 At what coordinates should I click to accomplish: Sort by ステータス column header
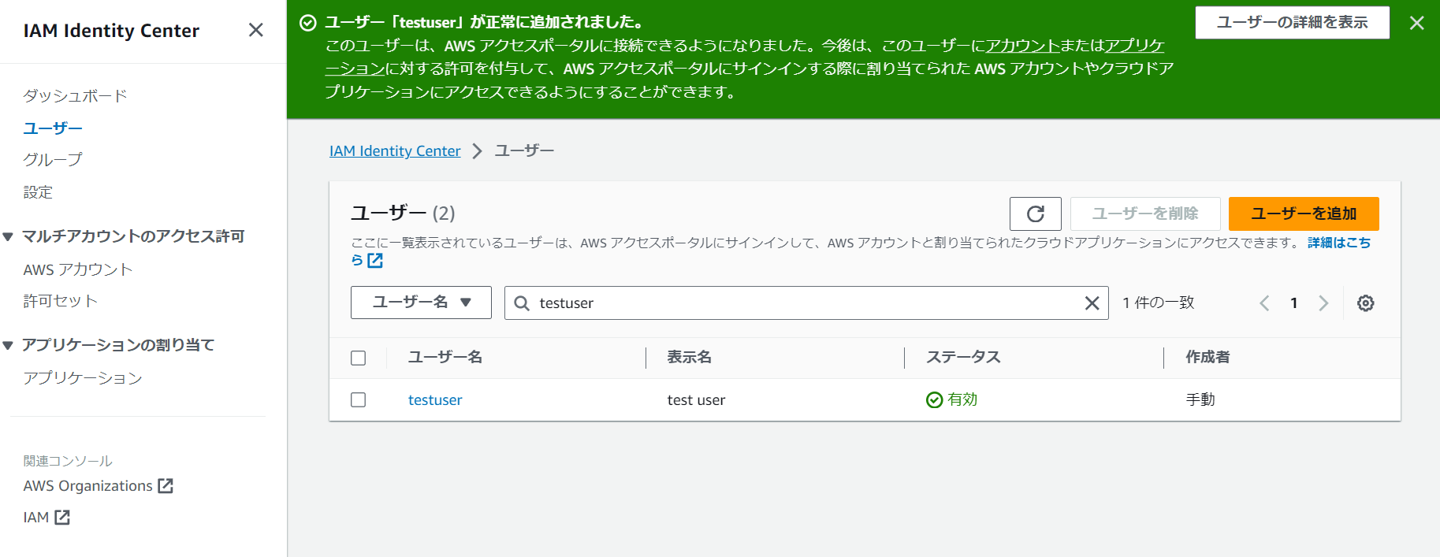(964, 358)
